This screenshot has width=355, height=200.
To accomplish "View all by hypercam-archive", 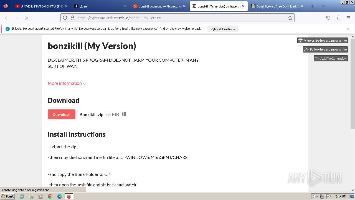I will 323,41.
